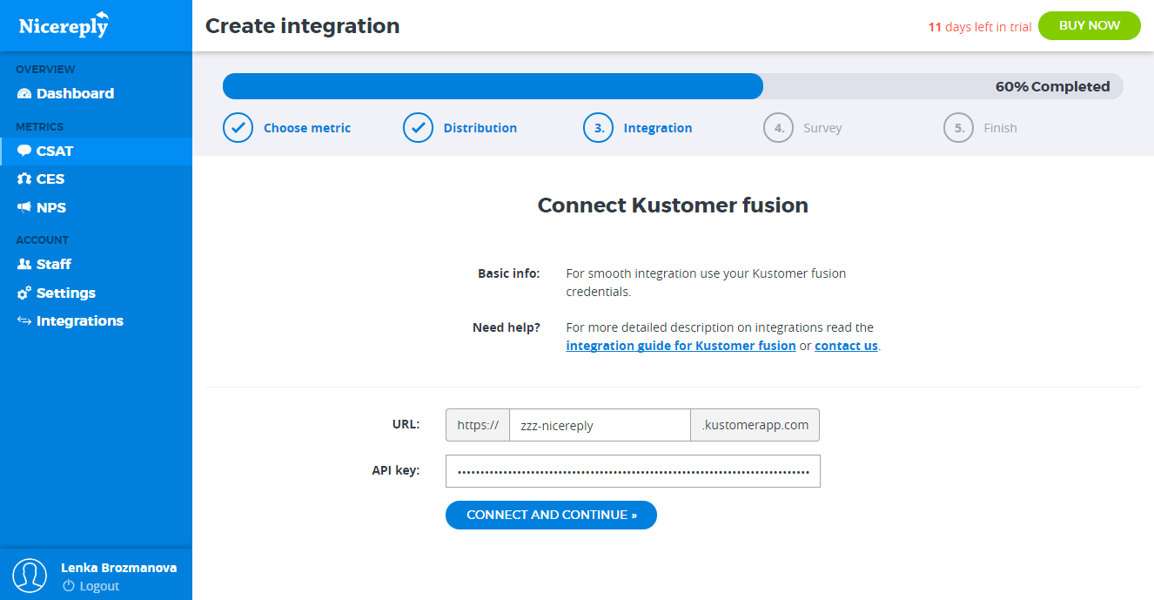Click the Logout power icon

[69, 586]
